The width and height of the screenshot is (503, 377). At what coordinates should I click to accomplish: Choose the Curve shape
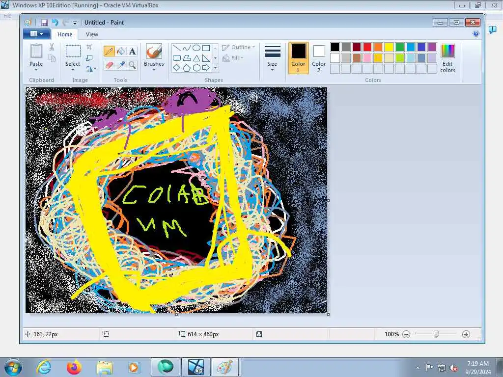pyautogui.click(x=186, y=48)
